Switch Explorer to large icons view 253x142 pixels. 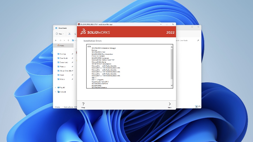click(x=200, y=106)
